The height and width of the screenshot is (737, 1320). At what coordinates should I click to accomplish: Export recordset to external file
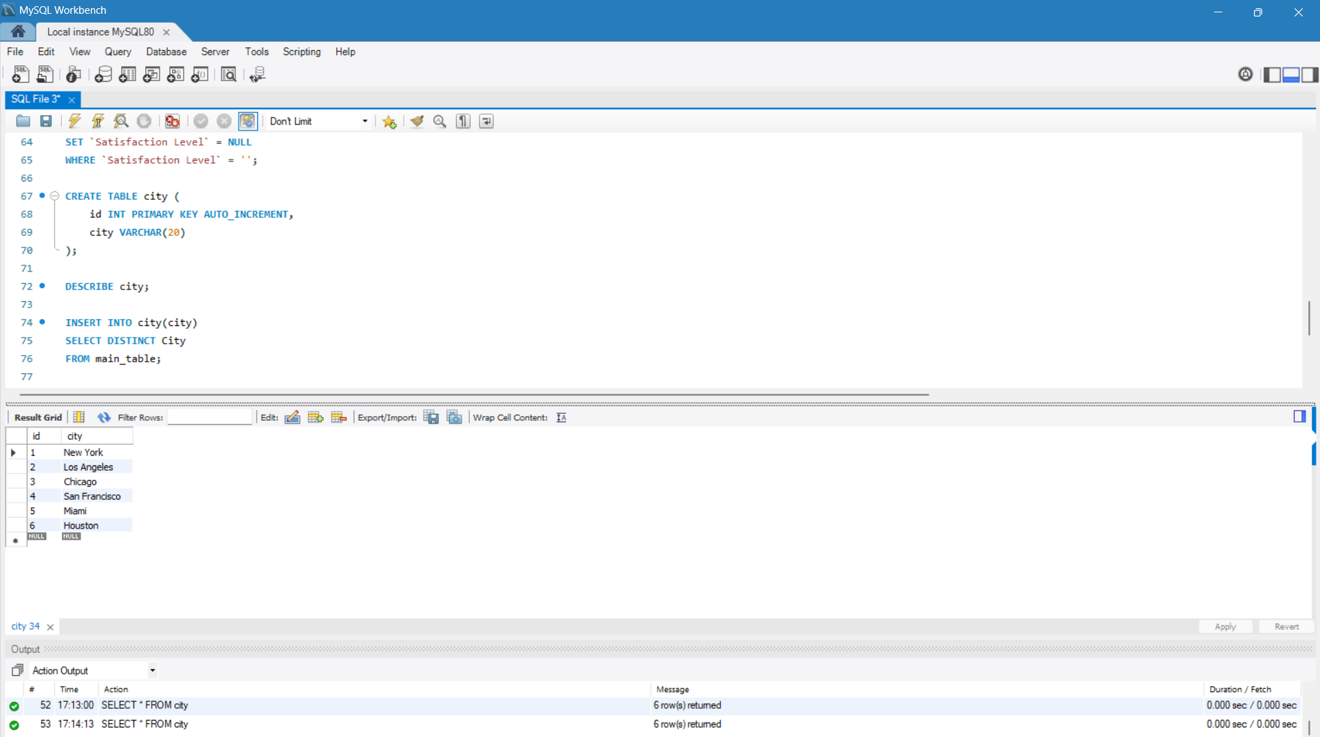click(431, 417)
